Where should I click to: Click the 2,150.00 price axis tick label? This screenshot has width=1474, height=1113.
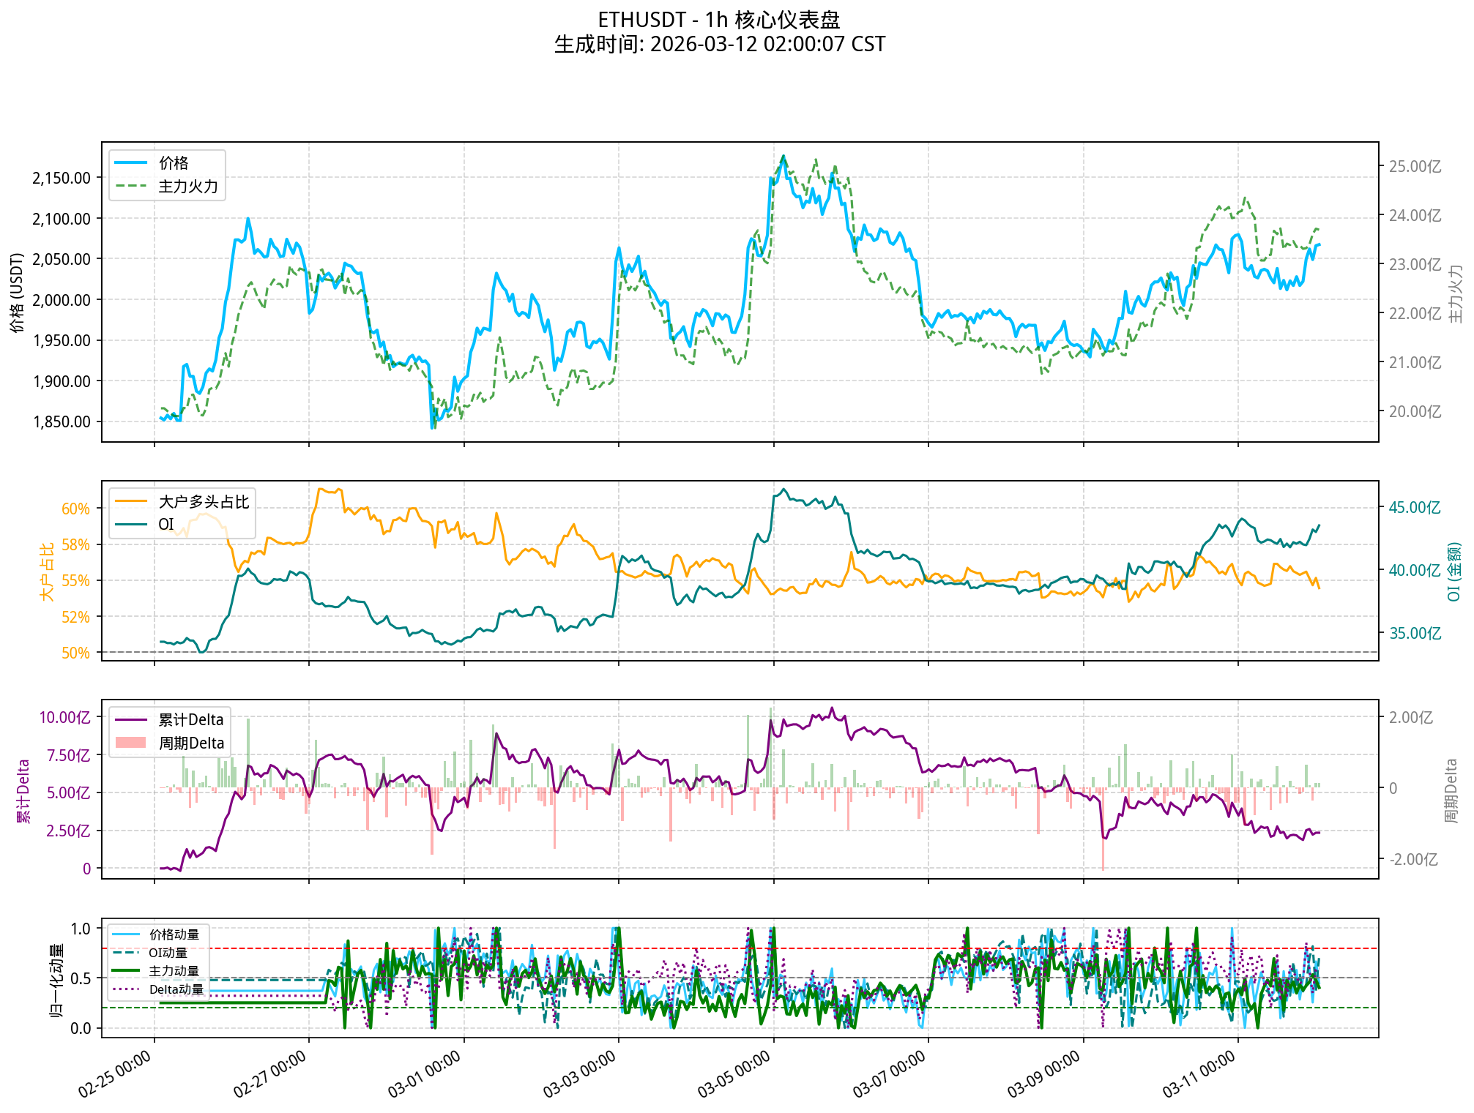coord(62,178)
